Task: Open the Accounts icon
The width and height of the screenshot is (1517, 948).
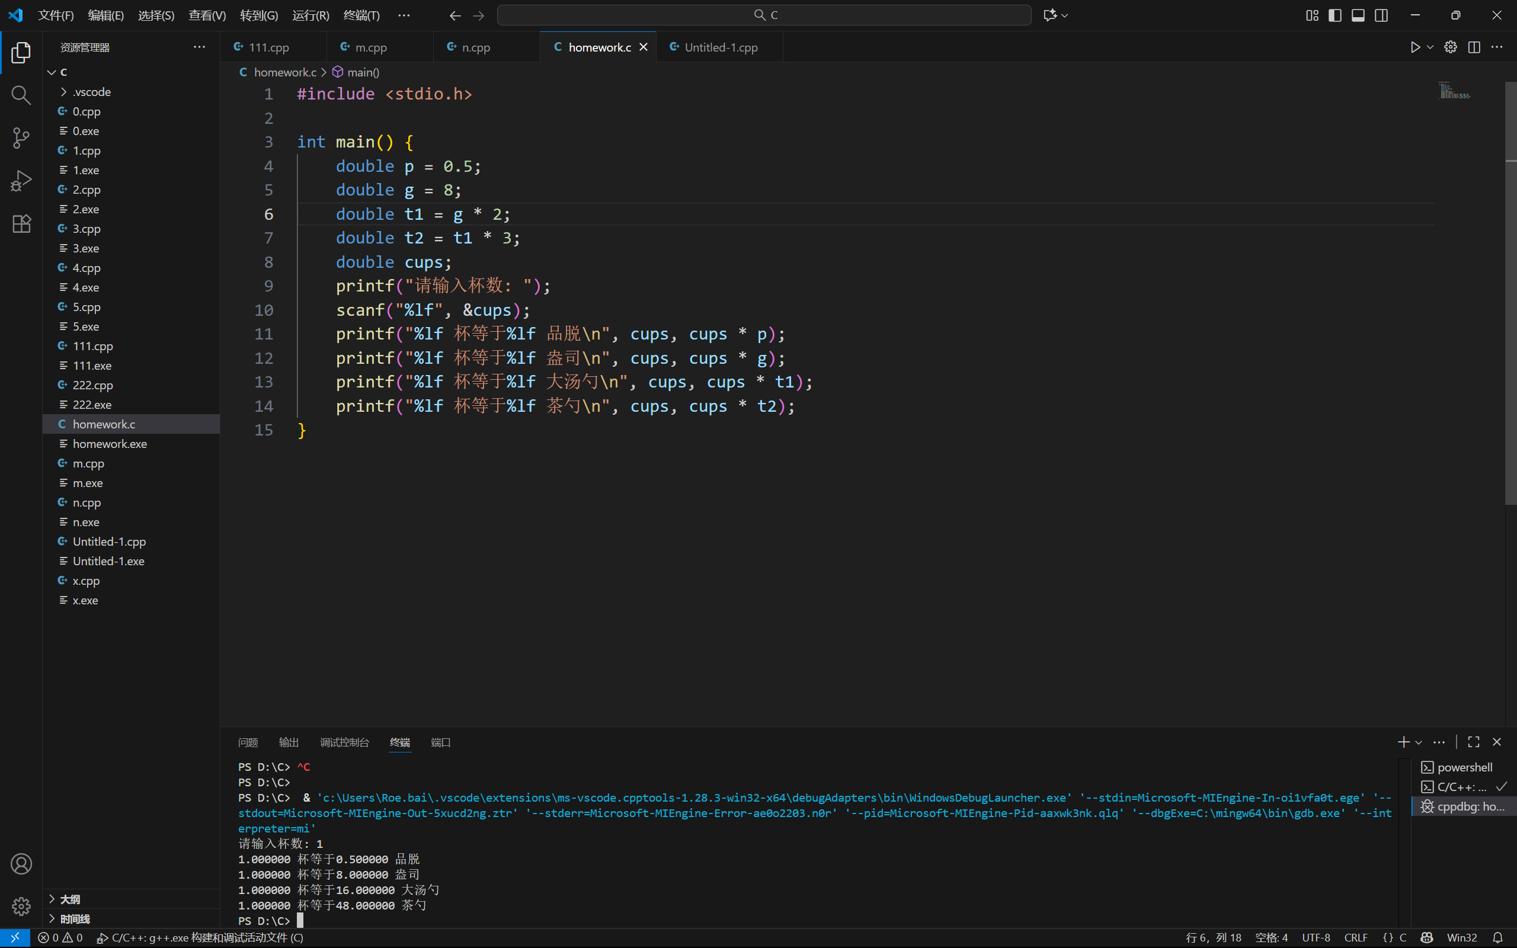Action: tap(21, 864)
